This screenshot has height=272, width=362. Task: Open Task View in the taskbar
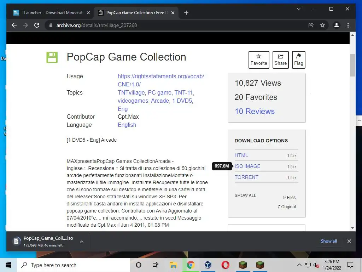click(156, 265)
